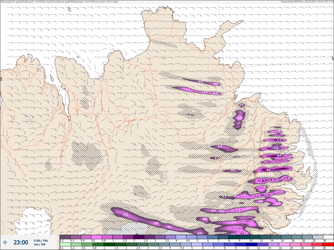Click the 'Lau./ Sat' weekday label
The image size is (334, 250).
coord(39,244)
